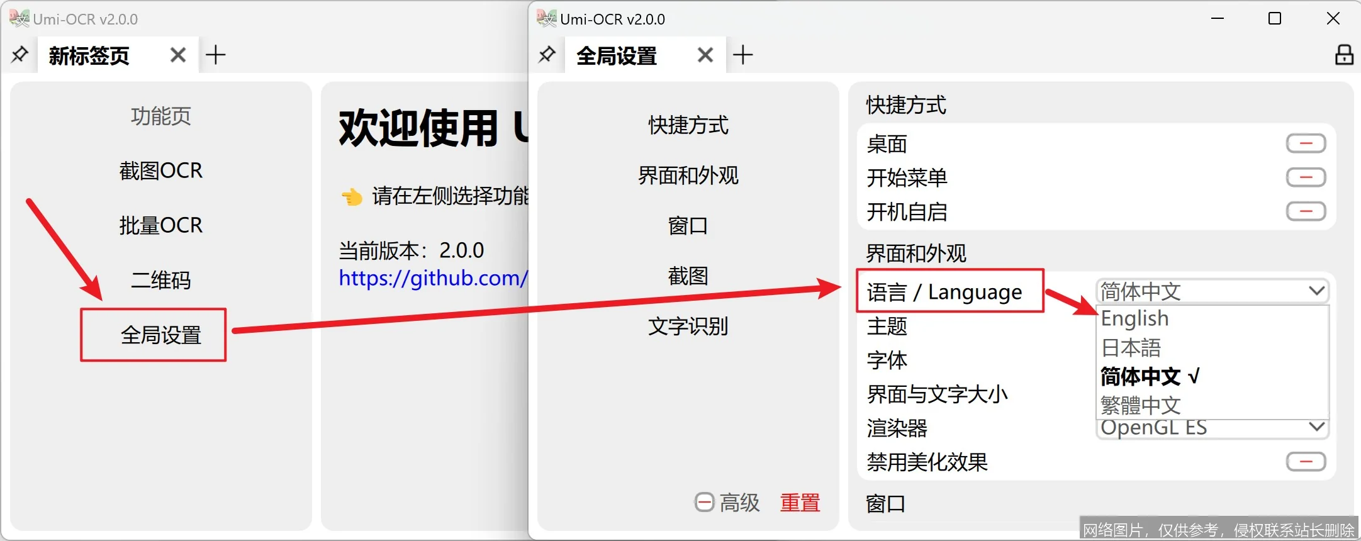The width and height of the screenshot is (1361, 541).
Task: Open the github.com project link
Action: [433, 278]
